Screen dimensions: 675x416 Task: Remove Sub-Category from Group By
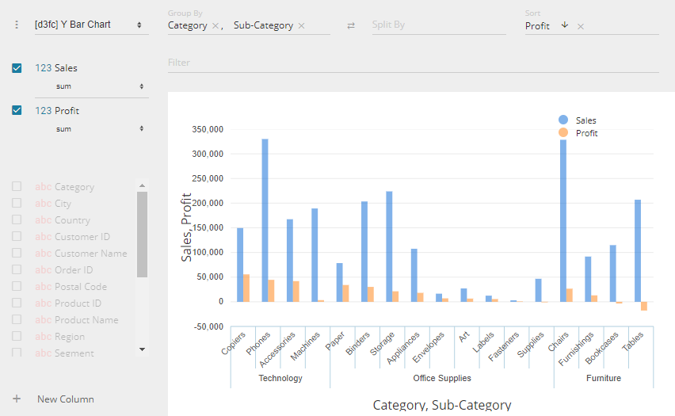click(x=301, y=26)
